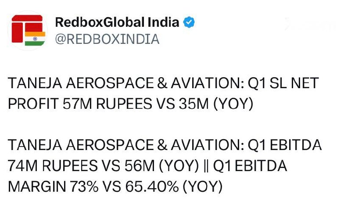
Task: Select the second TANEJA AEROSPACE headline line
Action: (165, 145)
